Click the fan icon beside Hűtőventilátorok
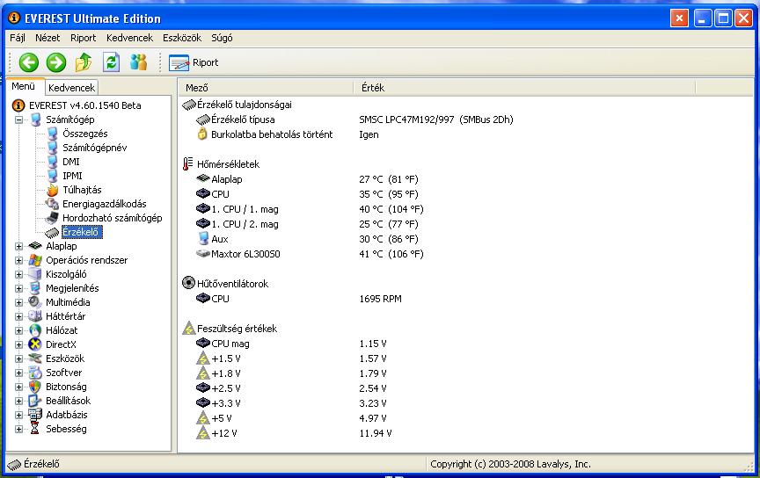Image resolution: width=760 pixels, height=478 pixels. tap(188, 283)
